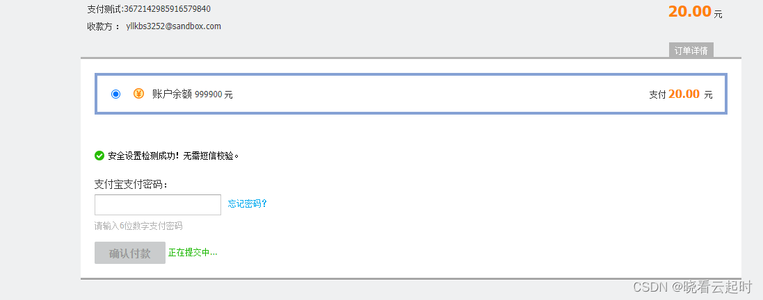763x300 pixels.
Task: Click the green 正在提交中 status text
Action: (193, 253)
